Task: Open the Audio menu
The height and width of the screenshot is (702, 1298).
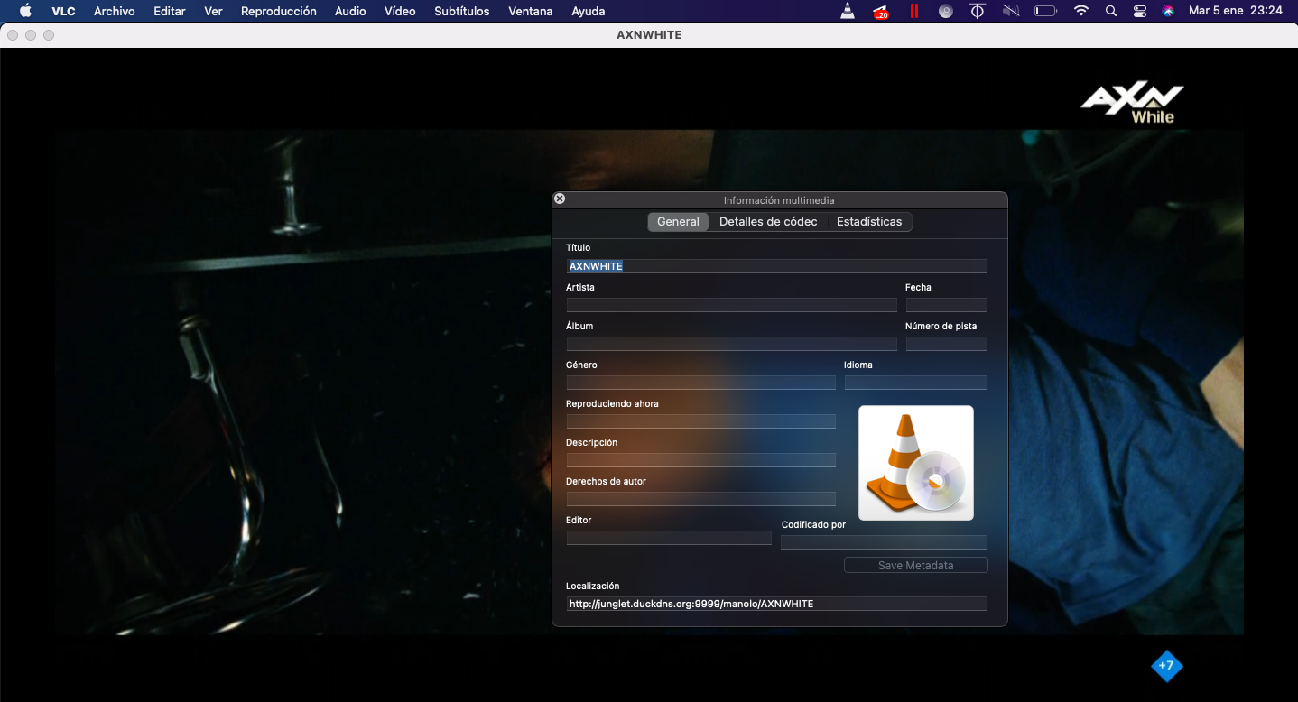Action: pos(350,12)
